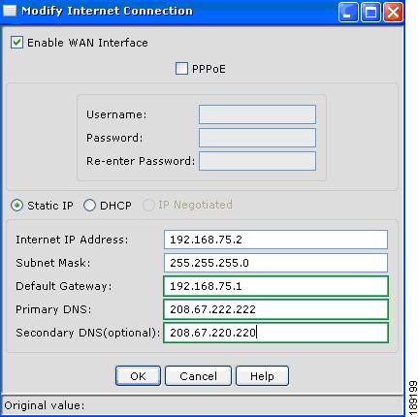Click the Cancel button

click(x=198, y=376)
